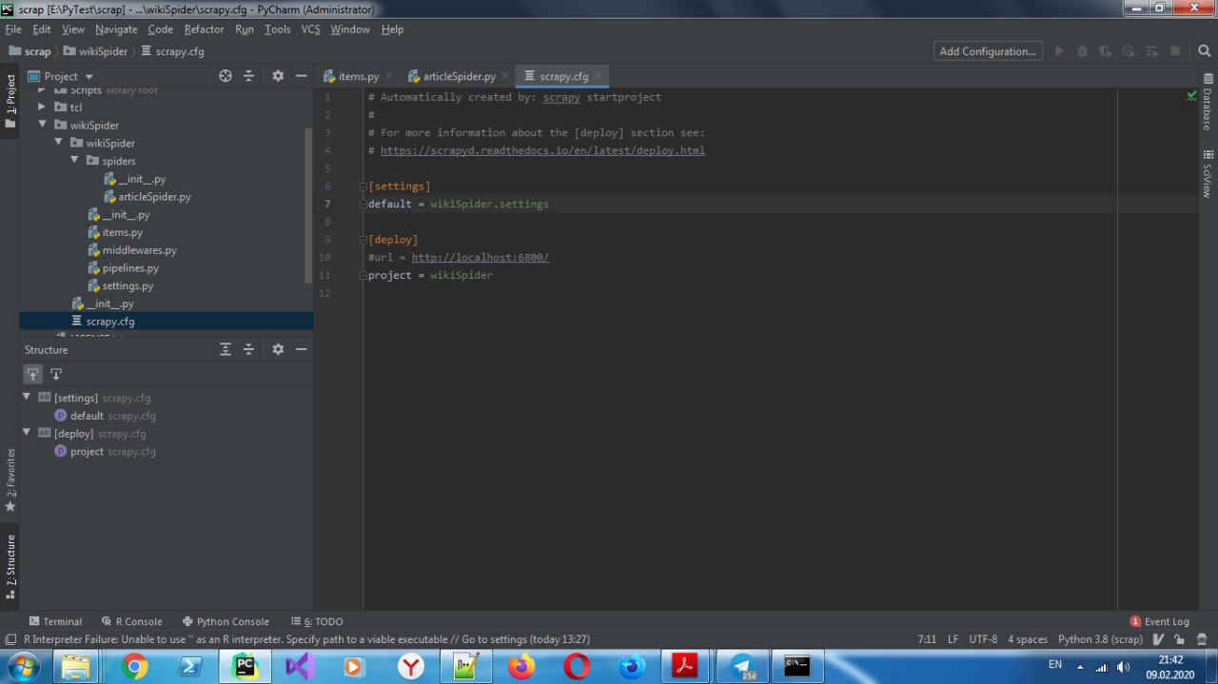The height and width of the screenshot is (684, 1218).
Task: Switch to items.py editor tab
Action: pyautogui.click(x=358, y=76)
